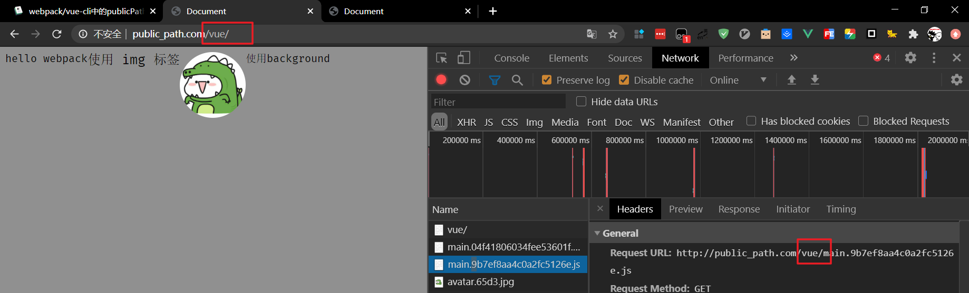Filter requests by XHR type
The width and height of the screenshot is (969, 293).
(467, 122)
